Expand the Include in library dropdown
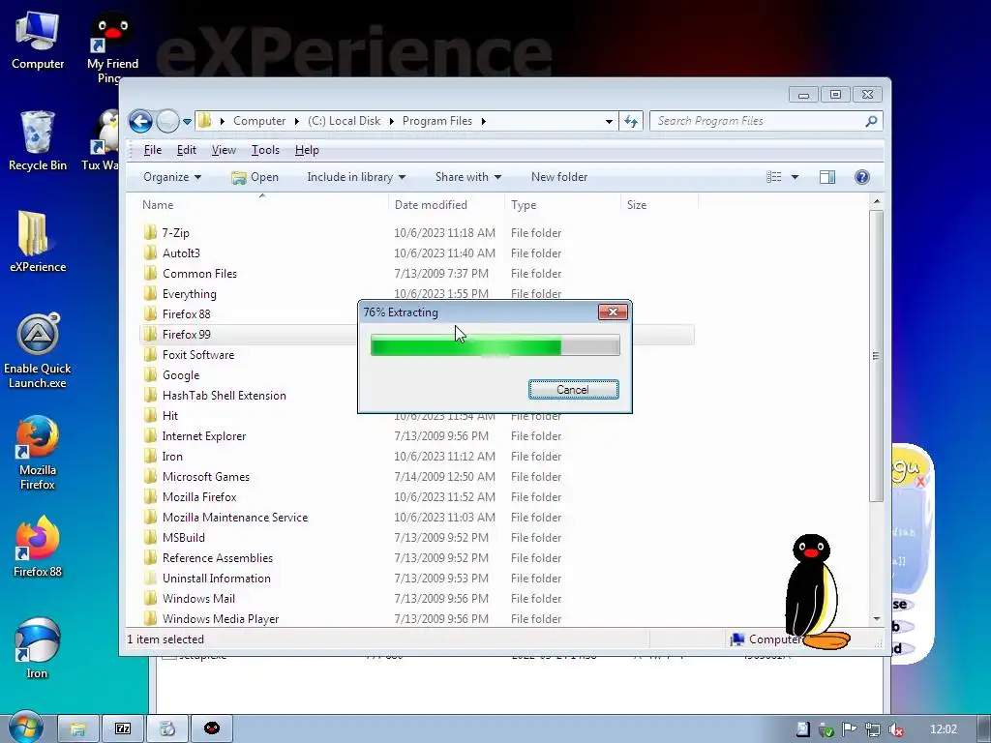The image size is (991, 743). tap(356, 177)
